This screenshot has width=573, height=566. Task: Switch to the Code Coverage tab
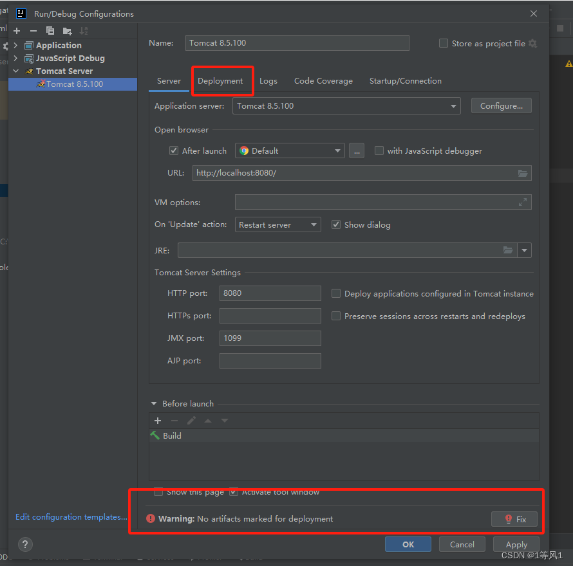click(x=323, y=80)
